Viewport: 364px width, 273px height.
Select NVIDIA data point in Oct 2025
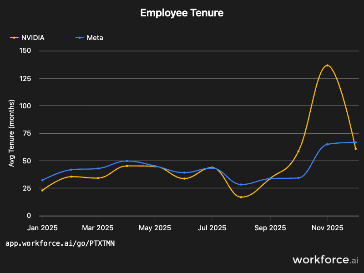[x=298, y=152]
